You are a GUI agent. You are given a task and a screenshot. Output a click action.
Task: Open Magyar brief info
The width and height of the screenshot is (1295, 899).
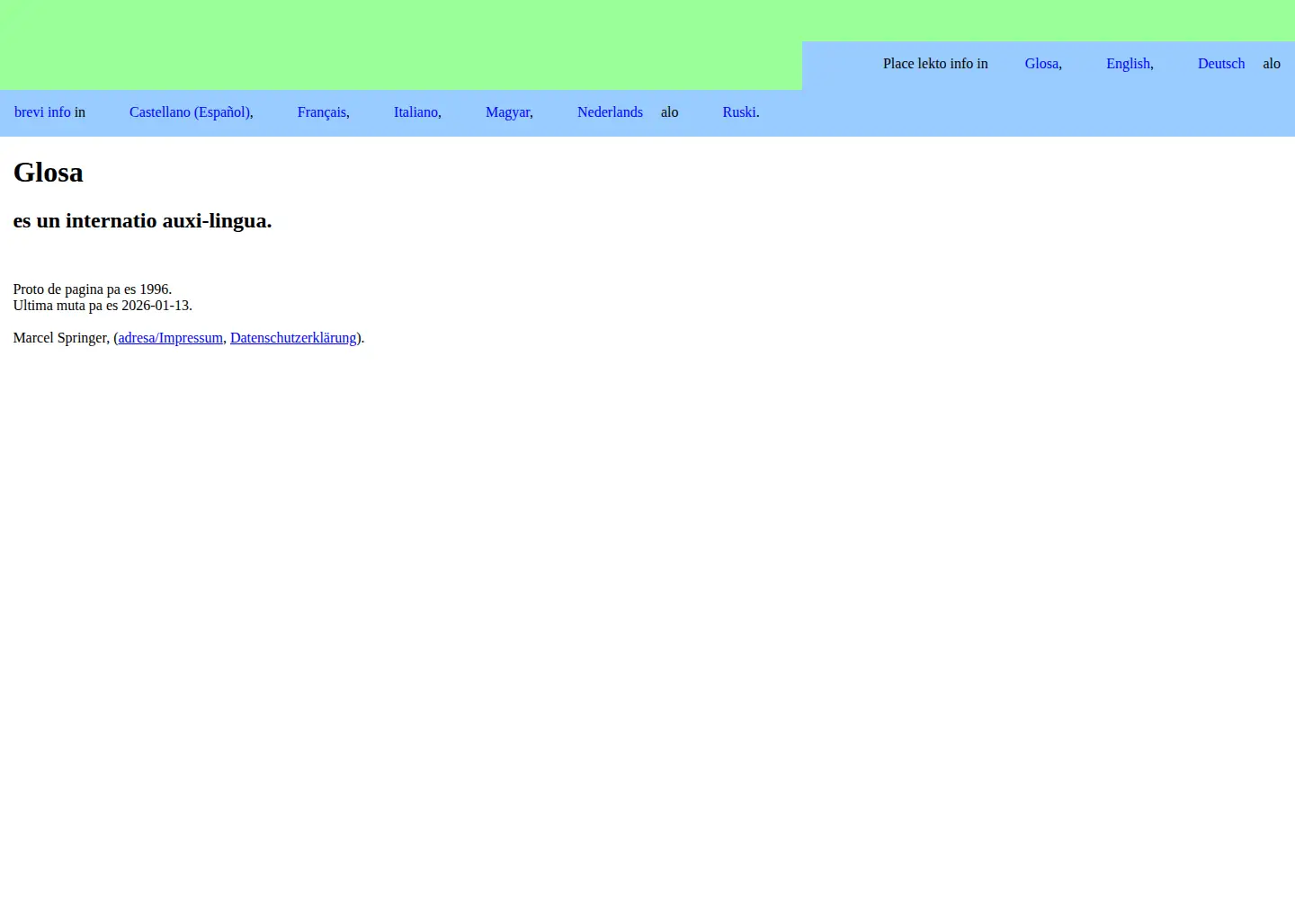point(509,112)
